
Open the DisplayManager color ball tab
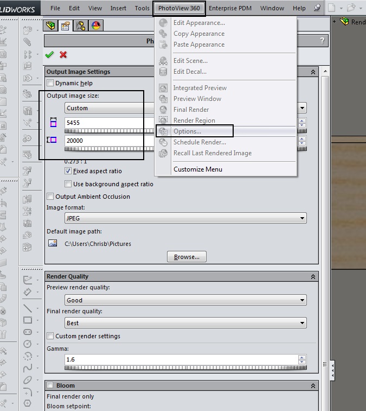96,26
